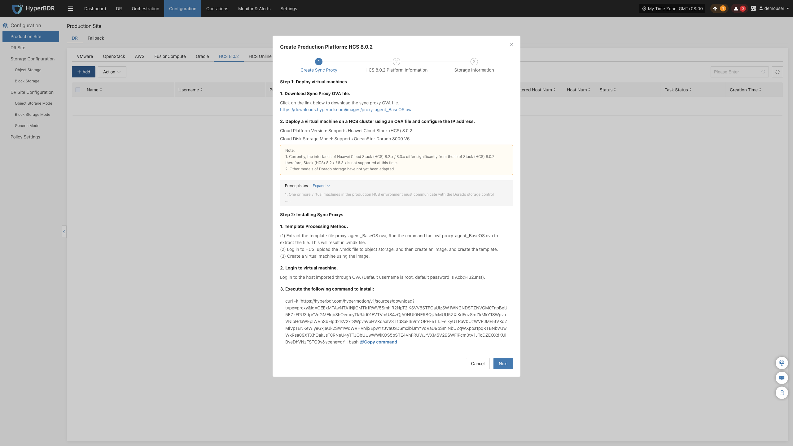Open the DR top menu
793x446 pixels.
coord(119,9)
